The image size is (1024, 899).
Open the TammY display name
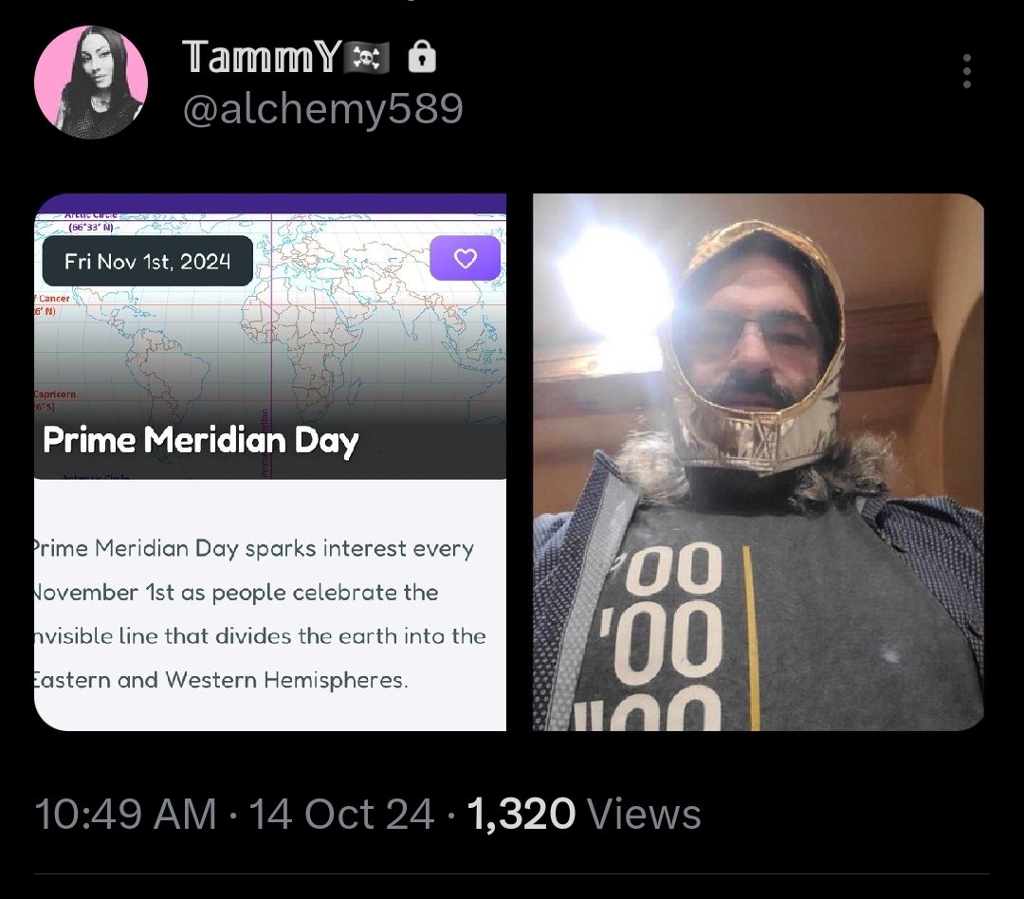click(x=261, y=57)
